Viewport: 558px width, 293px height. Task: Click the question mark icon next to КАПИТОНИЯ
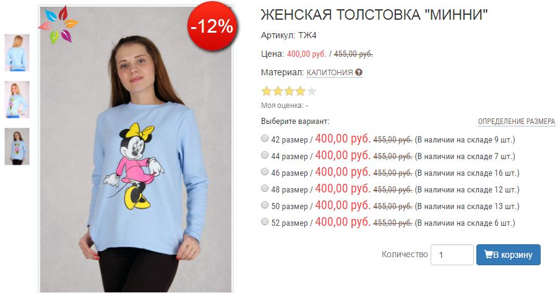tap(359, 73)
